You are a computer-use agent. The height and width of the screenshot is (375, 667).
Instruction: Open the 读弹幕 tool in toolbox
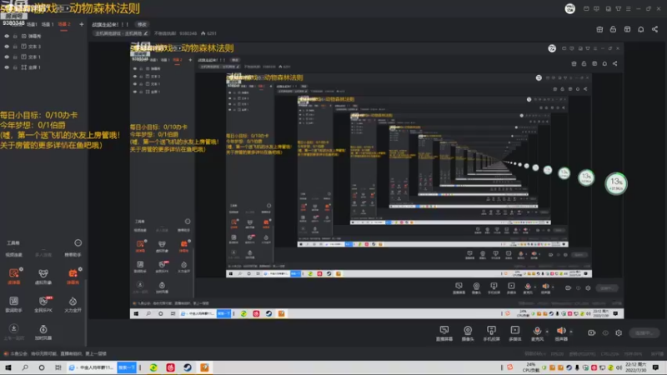click(x=13, y=276)
